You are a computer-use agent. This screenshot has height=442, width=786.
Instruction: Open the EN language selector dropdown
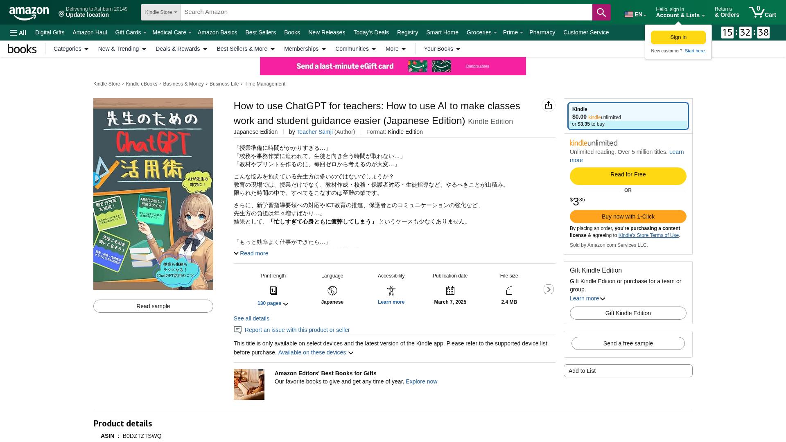[635, 14]
